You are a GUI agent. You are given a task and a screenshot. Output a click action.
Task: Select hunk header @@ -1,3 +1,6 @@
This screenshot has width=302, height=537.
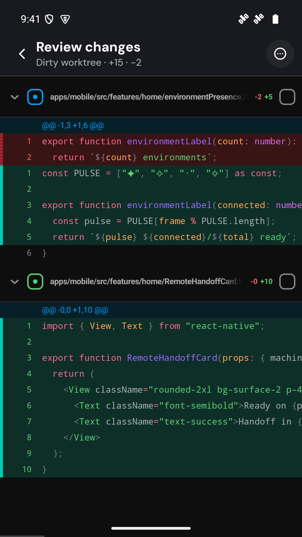[151, 126]
